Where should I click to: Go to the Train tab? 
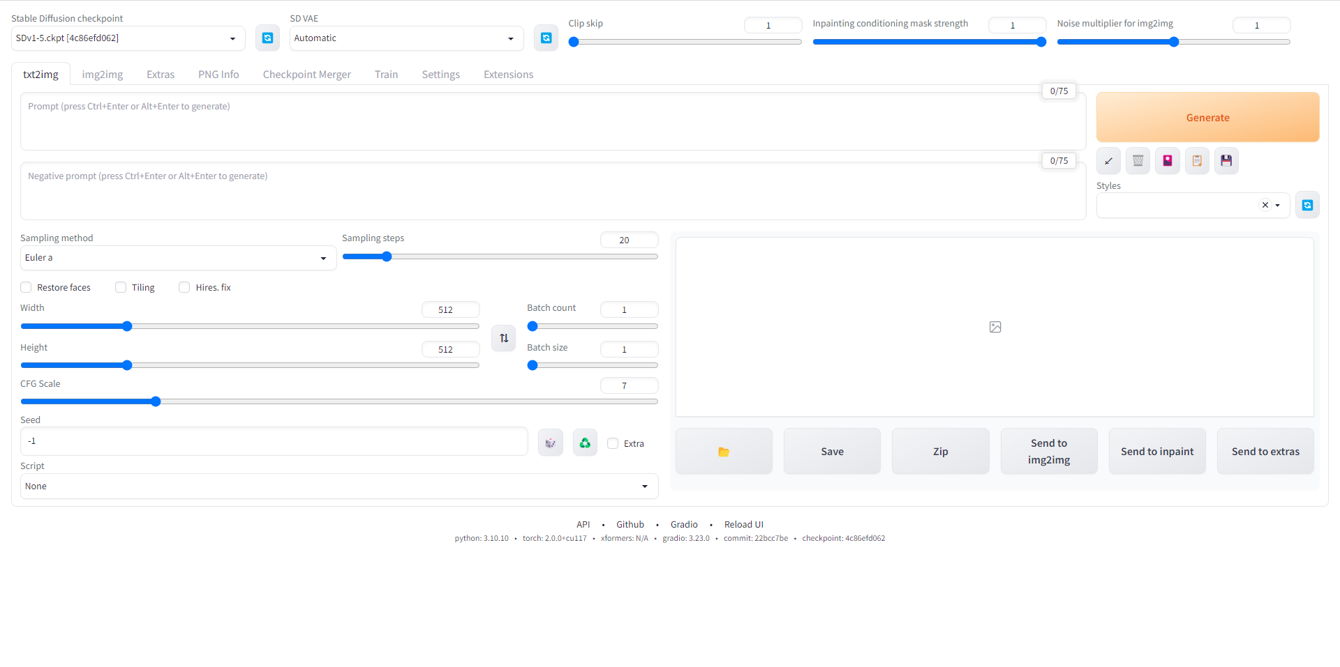386,75
